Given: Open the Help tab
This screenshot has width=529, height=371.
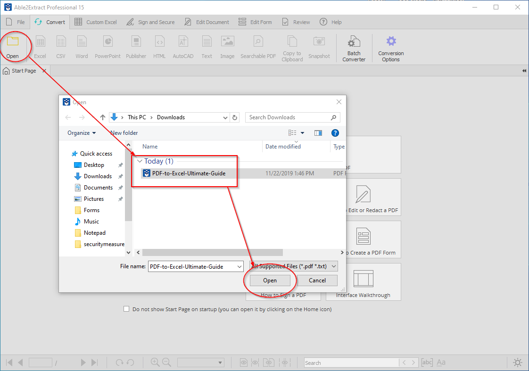Looking at the screenshot, I should (x=331, y=22).
